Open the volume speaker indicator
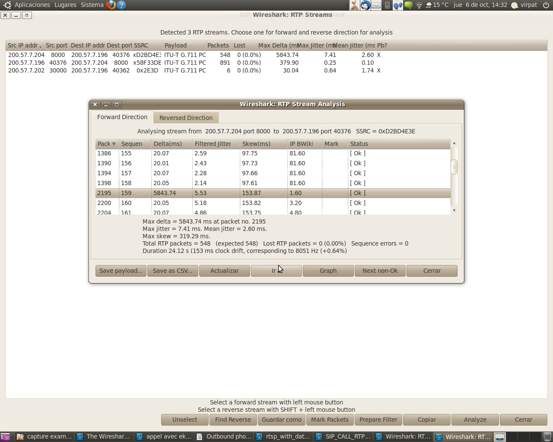This screenshot has width=553, height=442. (x=388, y=5)
